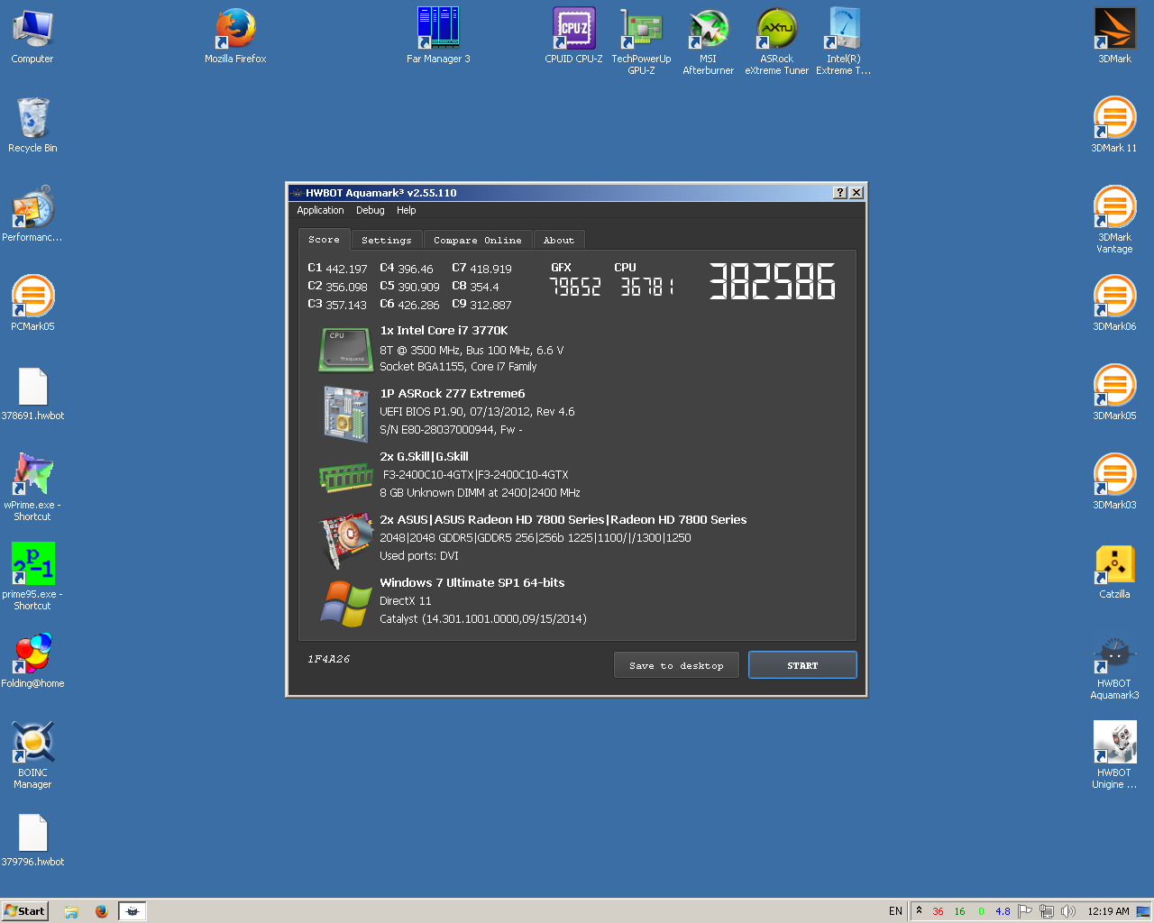This screenshot has height=923, width=1154.
Task: Launch Mozilla Firefox from desktop
Action: [235, 36]
